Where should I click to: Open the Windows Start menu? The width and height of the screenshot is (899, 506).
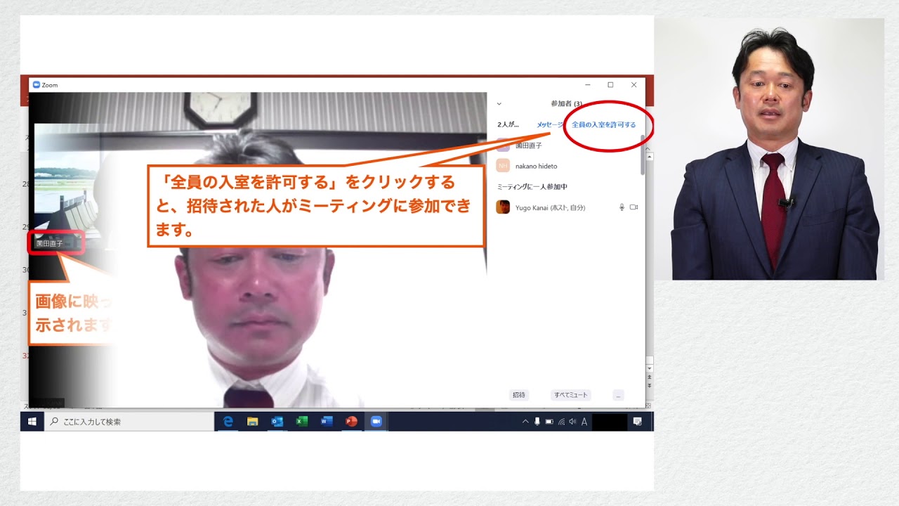tap(32, 422)
